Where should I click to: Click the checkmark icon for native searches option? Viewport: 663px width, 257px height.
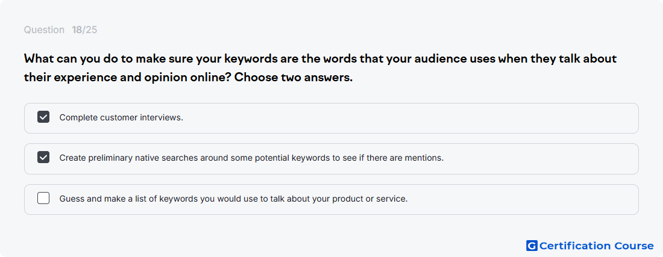point(43,158)
